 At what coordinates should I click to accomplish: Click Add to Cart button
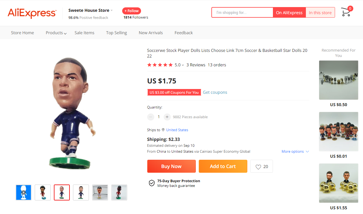click(223, 166)
